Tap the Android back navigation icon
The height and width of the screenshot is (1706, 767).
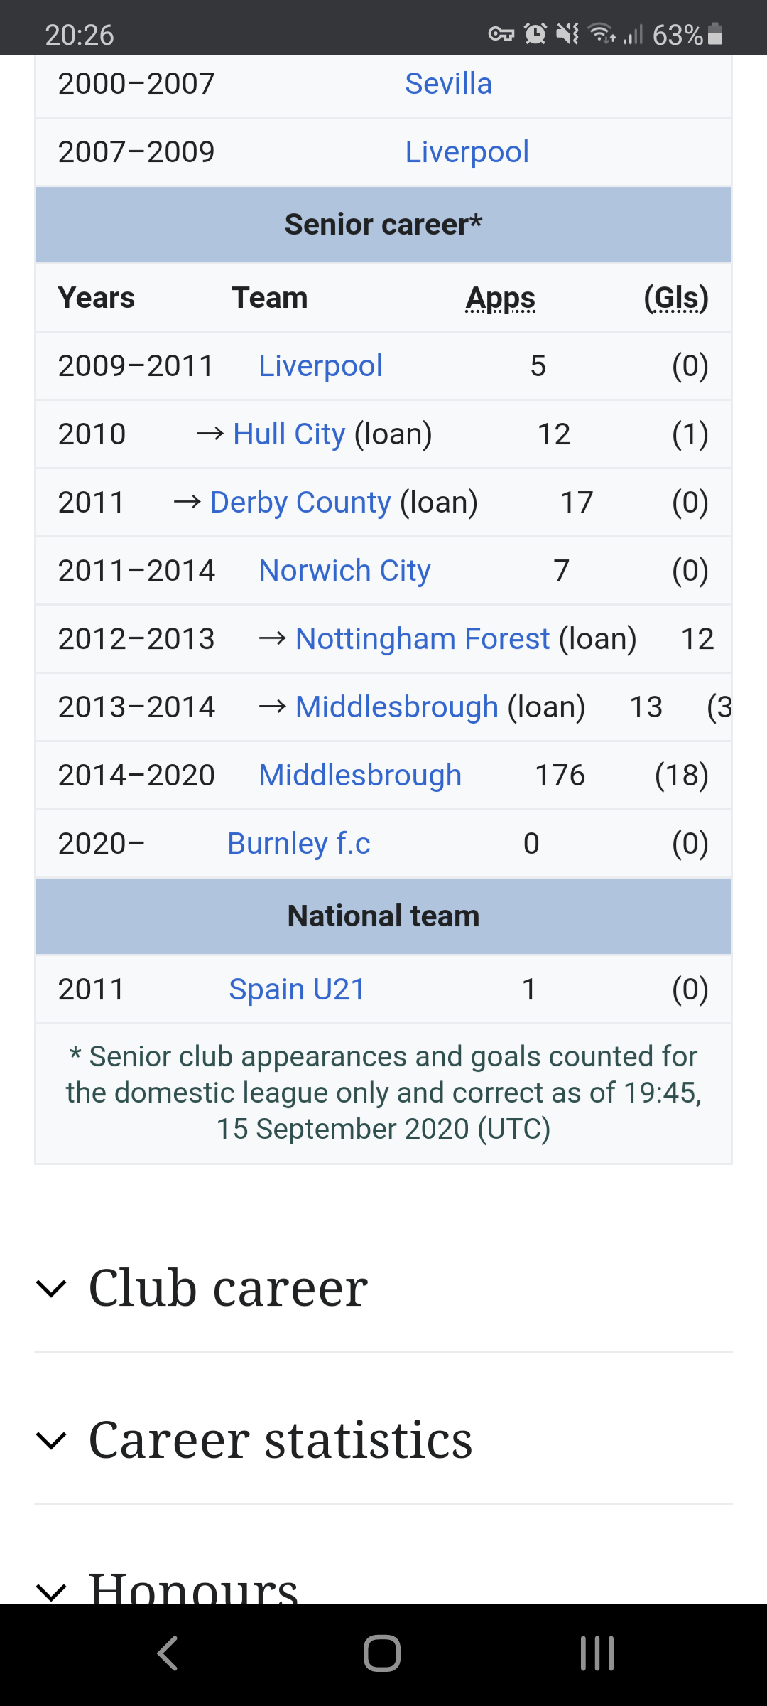pos(168,1653)
